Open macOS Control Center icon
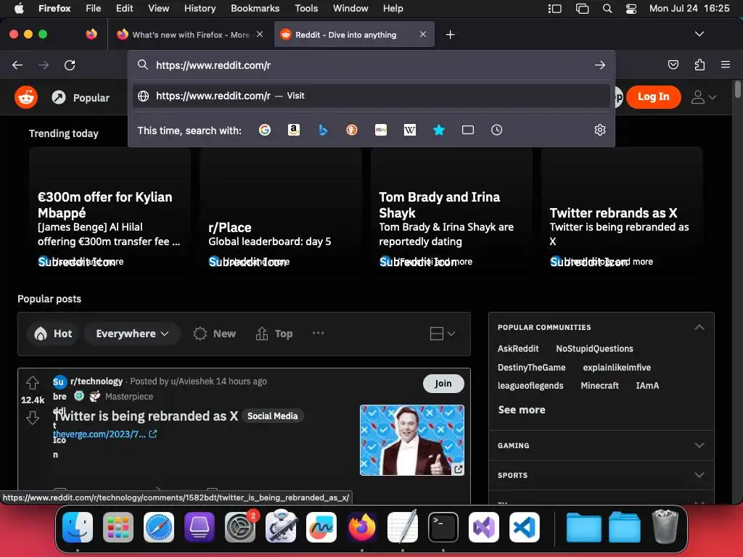The image size is (743, 557). pyautogui.click(x=631, y=9)
